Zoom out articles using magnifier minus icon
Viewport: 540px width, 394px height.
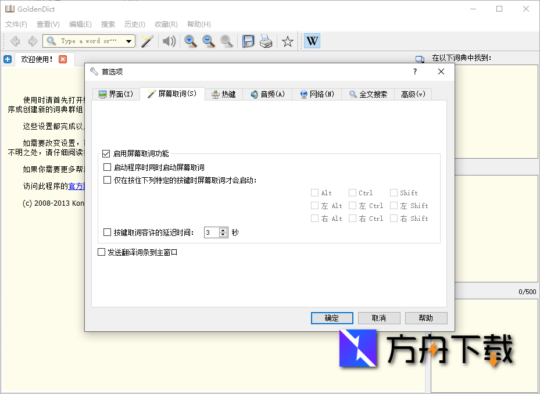(x=208, y=41)
